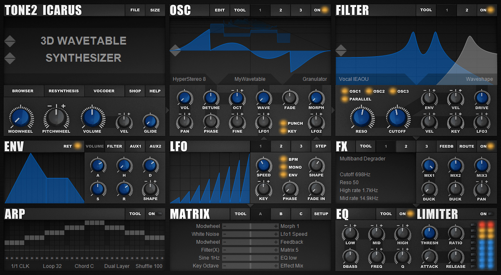Toggle the ARP ON switch
501x275 pixels.
point(155,214)
